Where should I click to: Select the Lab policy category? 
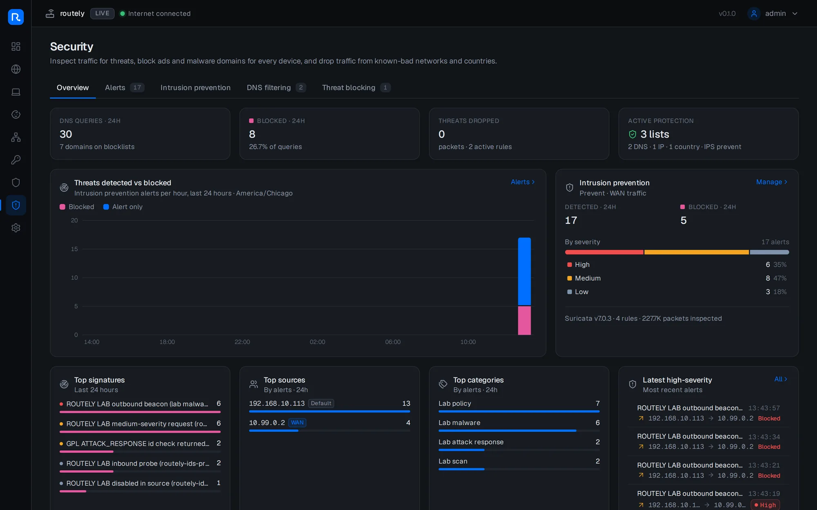(x=519, y=406)
